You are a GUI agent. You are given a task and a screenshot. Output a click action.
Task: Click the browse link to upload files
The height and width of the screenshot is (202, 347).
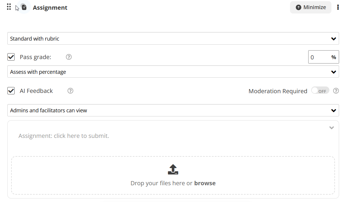205,183
